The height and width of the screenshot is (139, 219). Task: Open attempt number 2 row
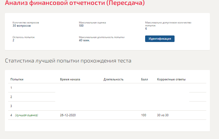pyautogui.click(x=11, y=97)
